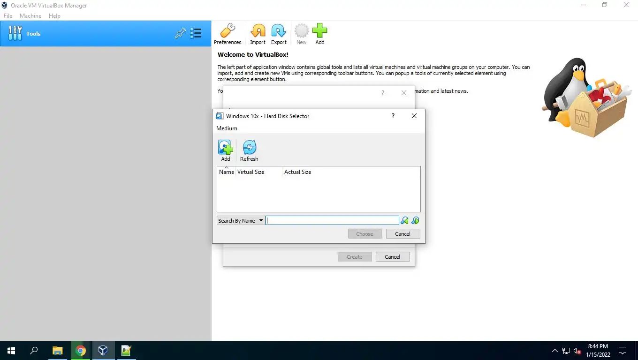Viewport: 638px width, 360px height.
Task: Pin the Tools pane with pushpin icon
Action: click(x=180, y=33)
